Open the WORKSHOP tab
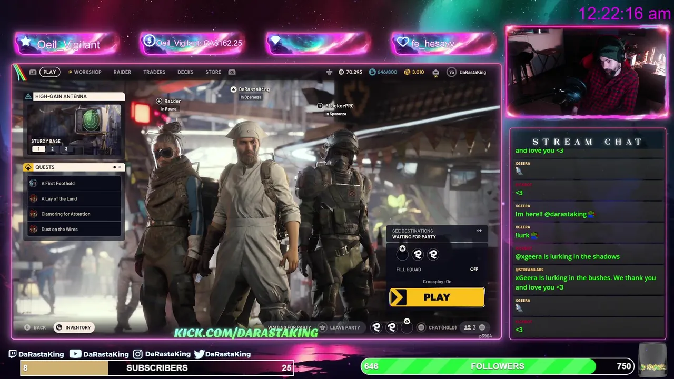Image resolution: width=674 pixels, height=379 pixels. [x=87, y=72]
